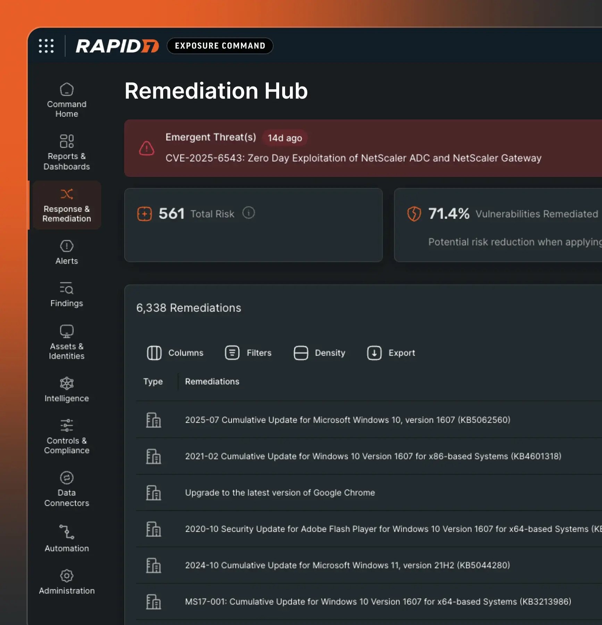Click the 561 Total Risk value
Image resolution: width=602 pixels, height=625 pixels.
(172, 214)
